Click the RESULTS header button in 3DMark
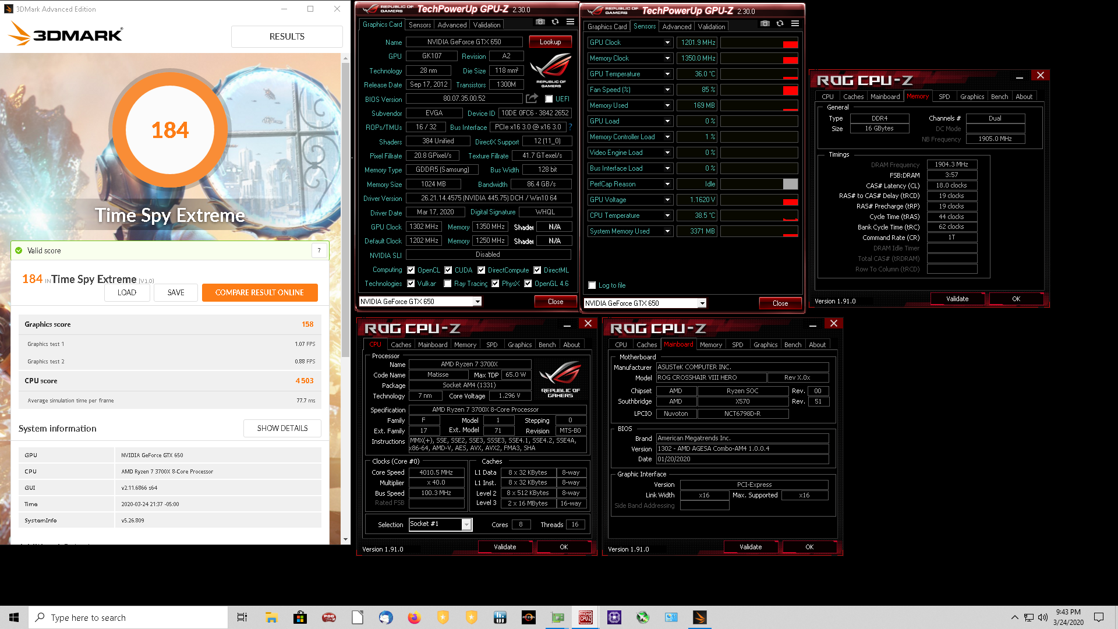1118x629 pixels. pos(286,37)
